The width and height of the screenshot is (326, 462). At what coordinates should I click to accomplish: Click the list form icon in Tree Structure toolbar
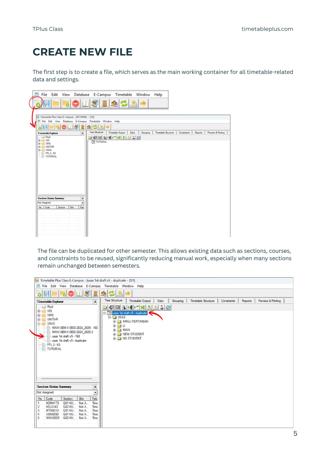click(117, 307)
